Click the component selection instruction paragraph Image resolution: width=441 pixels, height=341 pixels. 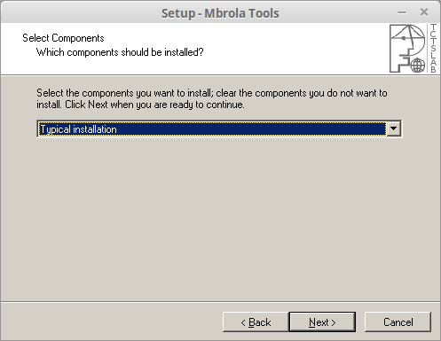[212, 98]
